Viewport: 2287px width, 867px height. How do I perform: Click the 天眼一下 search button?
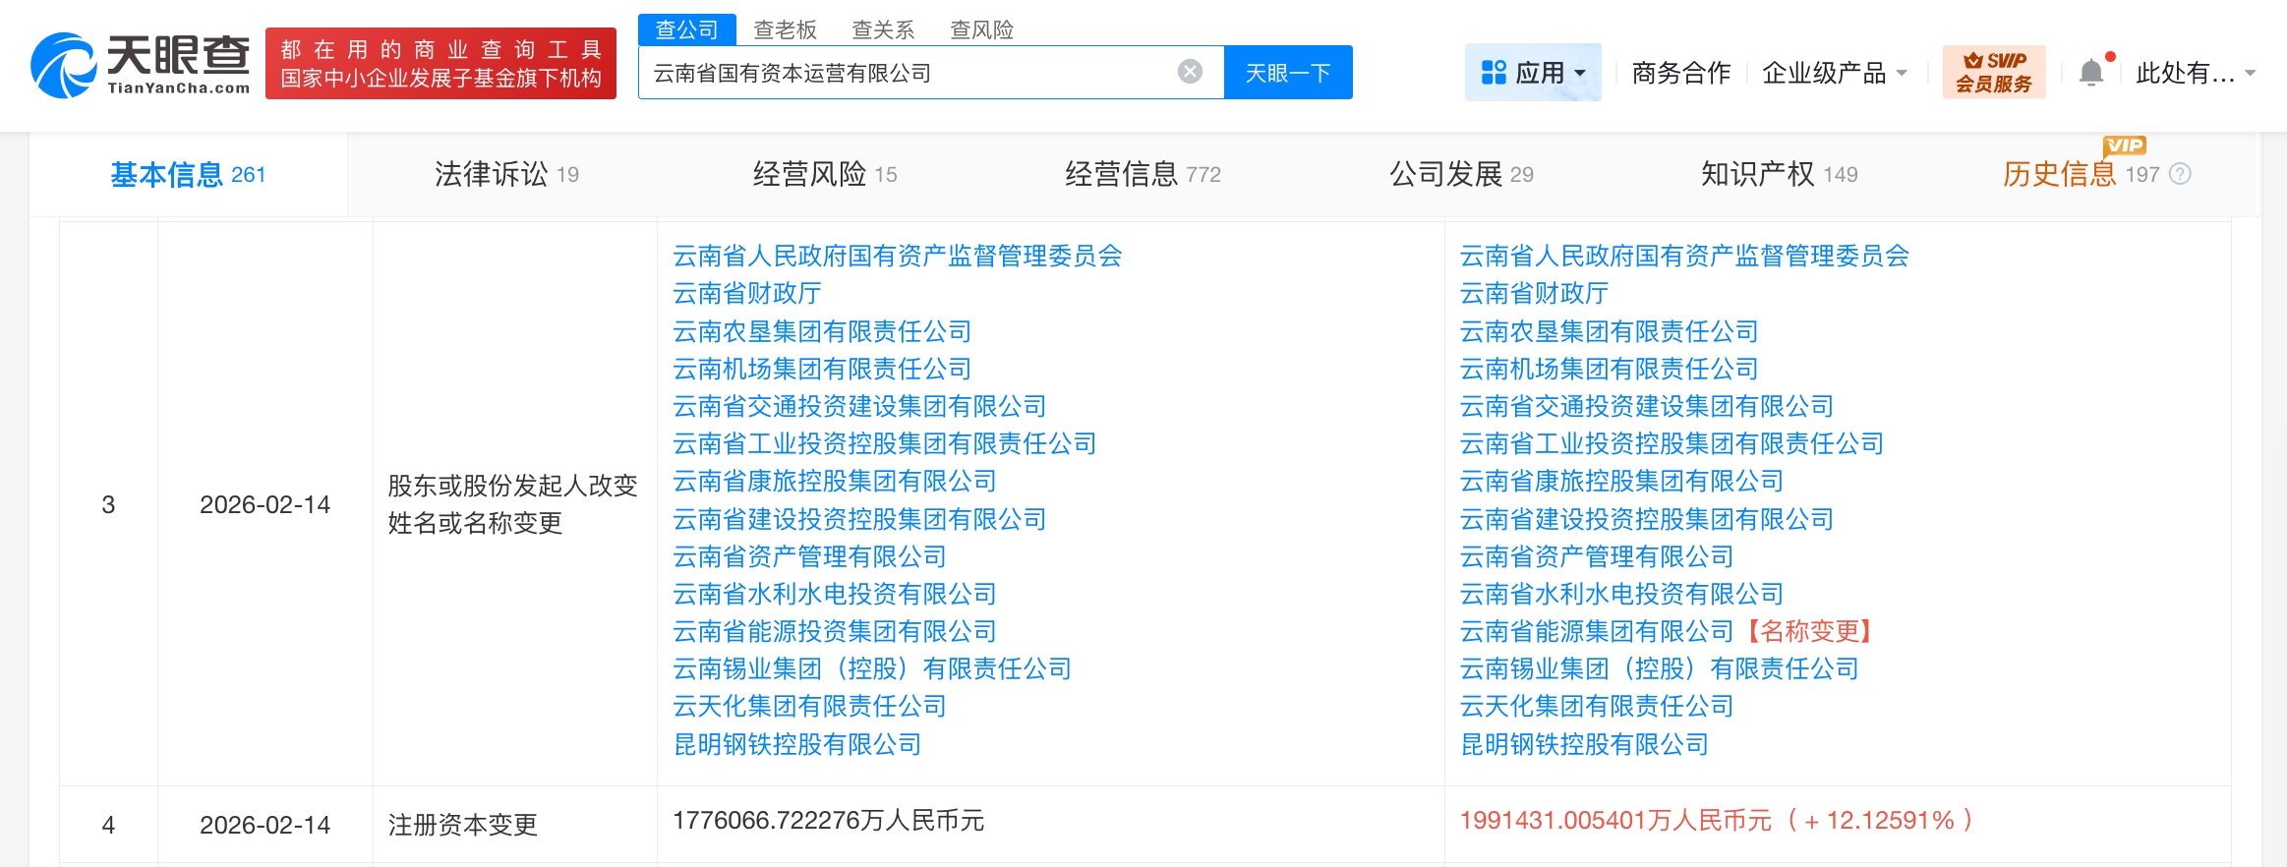coord(1288,72)
